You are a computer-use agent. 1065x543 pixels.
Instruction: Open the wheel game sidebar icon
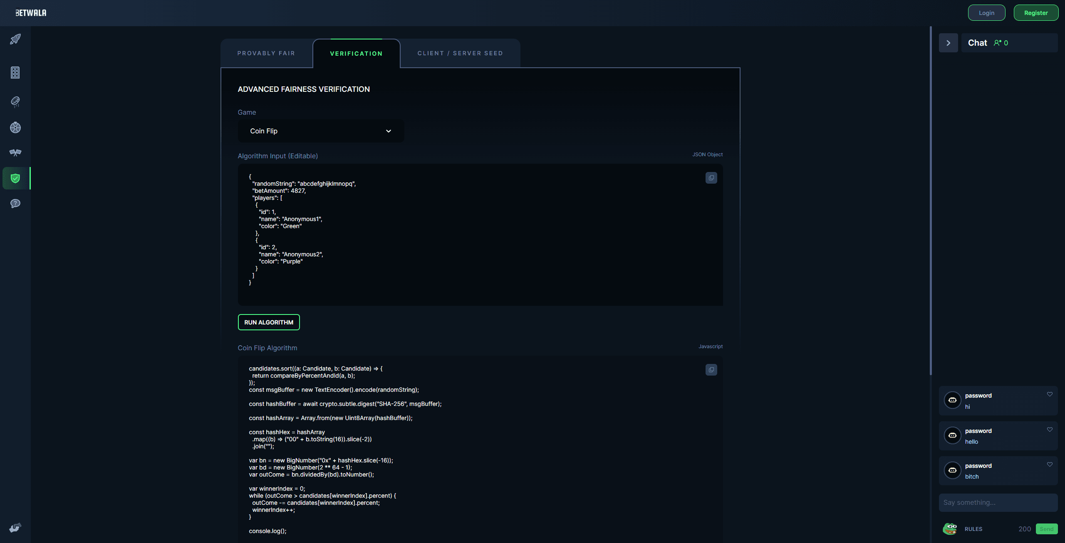[15, 128]
